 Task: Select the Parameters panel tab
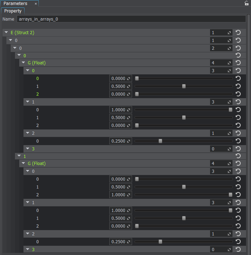15,4
